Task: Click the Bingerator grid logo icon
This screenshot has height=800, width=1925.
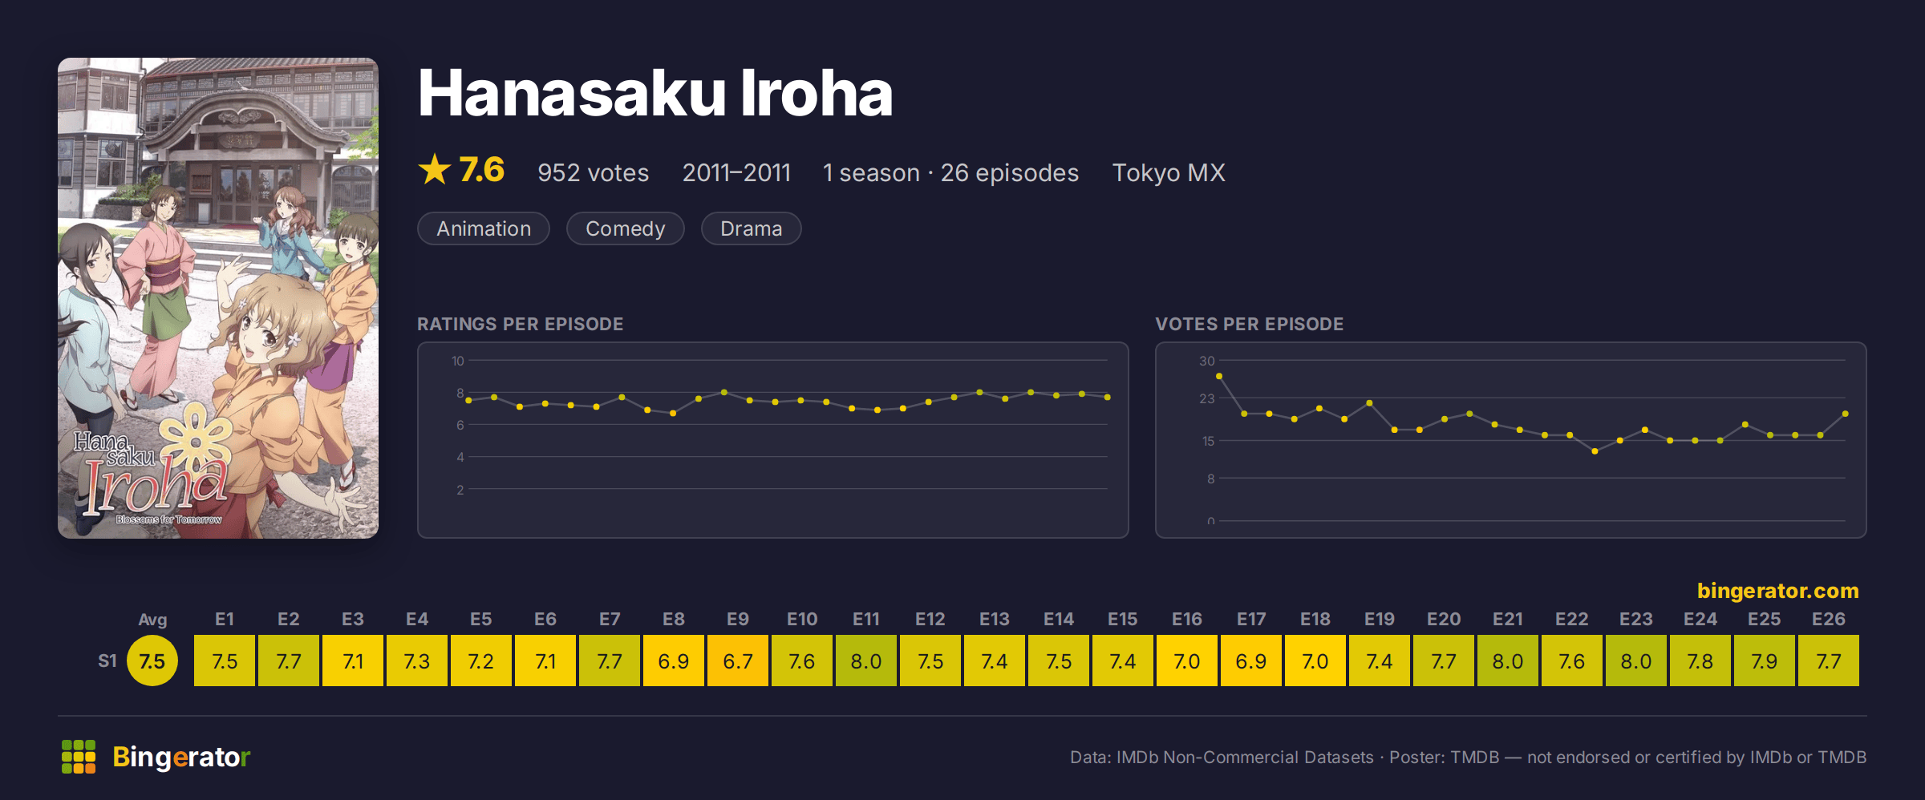Action: tap(79, 757)
